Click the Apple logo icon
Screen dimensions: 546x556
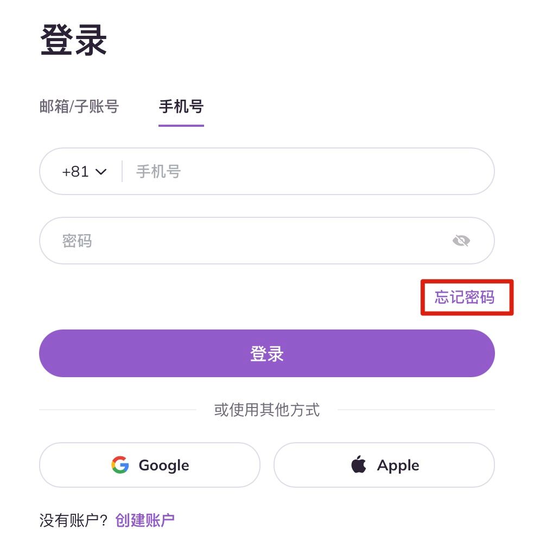click(358, 465)
